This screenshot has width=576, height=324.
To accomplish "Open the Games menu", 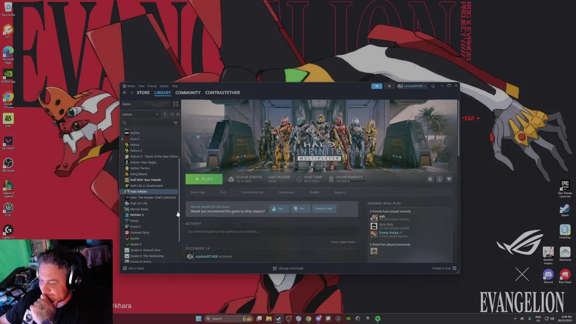I will (164, 86).
